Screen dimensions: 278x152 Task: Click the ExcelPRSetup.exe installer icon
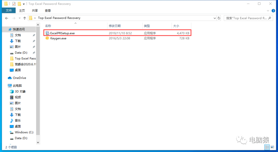[47, 33]
